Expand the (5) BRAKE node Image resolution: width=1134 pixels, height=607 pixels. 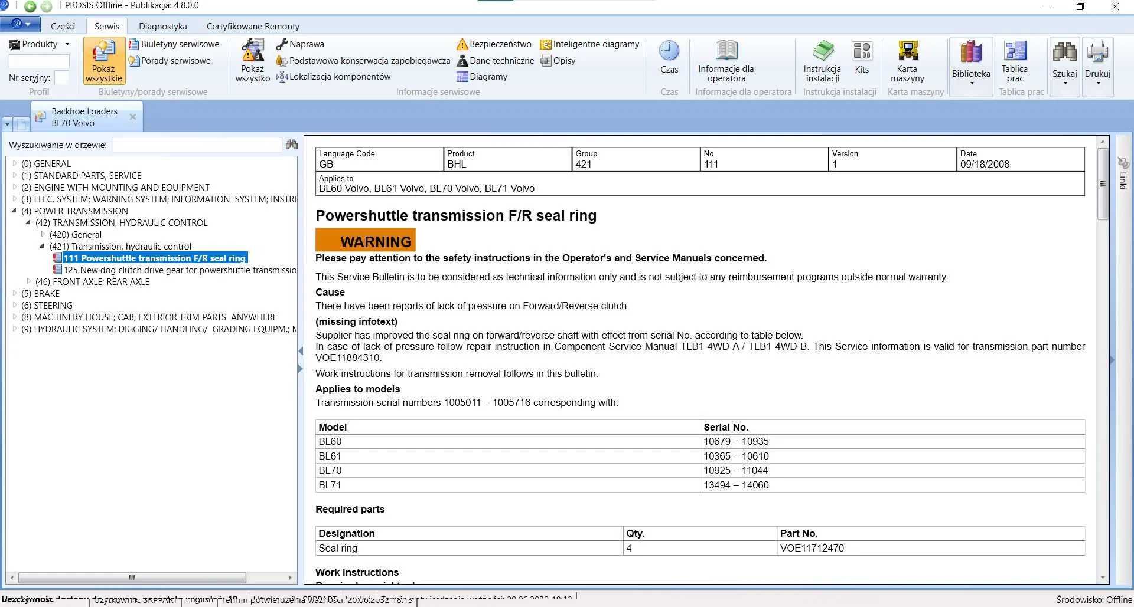pos(15,293)
